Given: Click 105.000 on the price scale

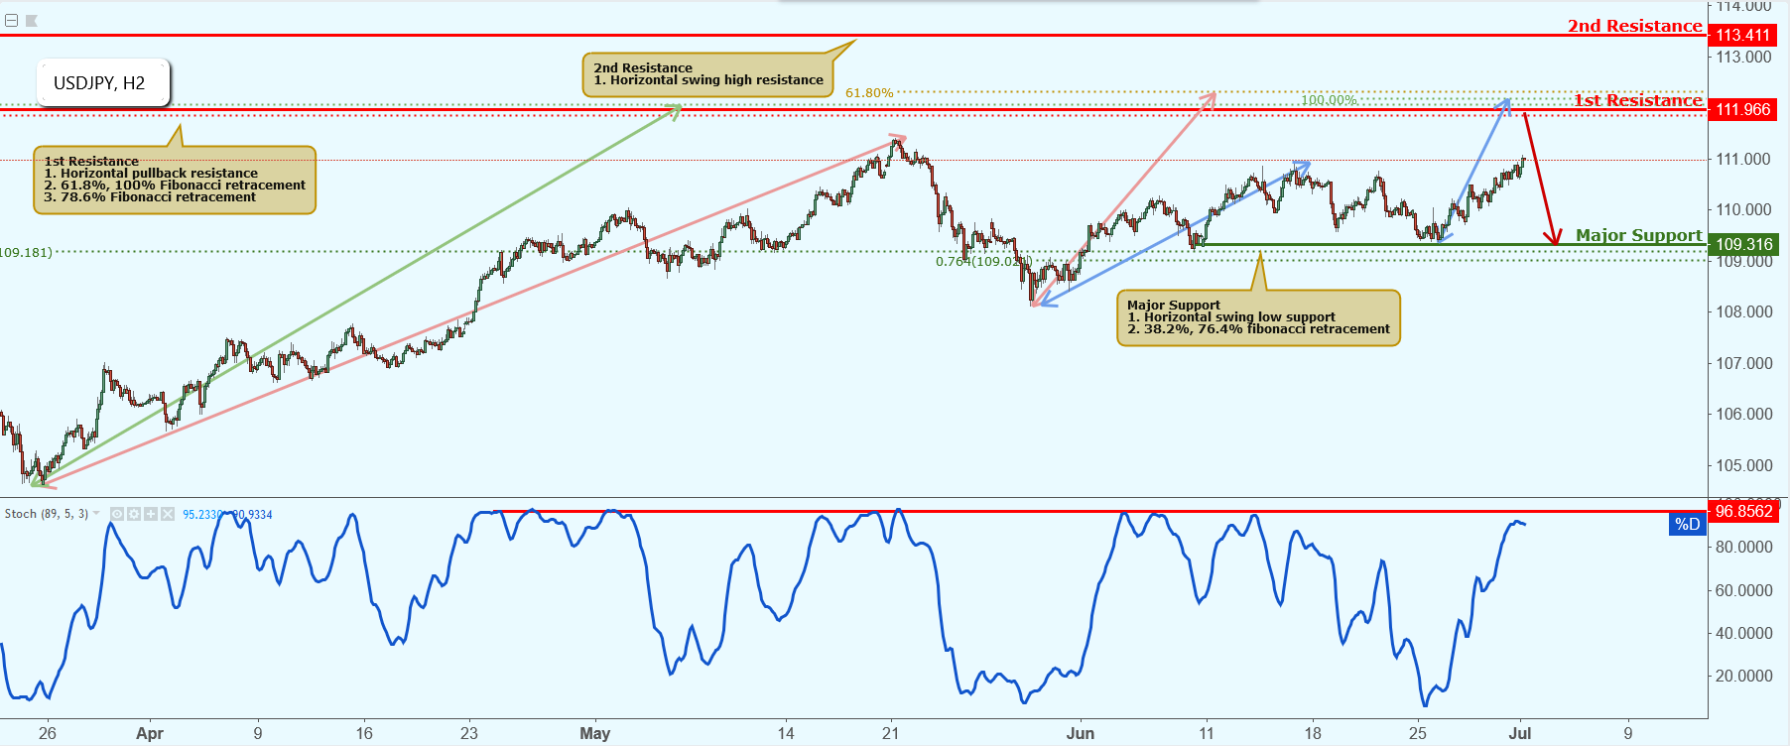Looking at the screenshot, I should (1744, 465).
